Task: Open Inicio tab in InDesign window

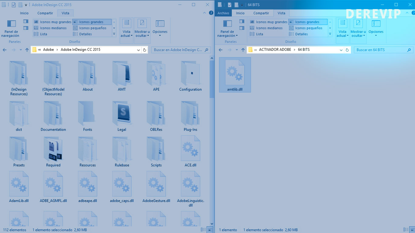Action: (24, 13)
